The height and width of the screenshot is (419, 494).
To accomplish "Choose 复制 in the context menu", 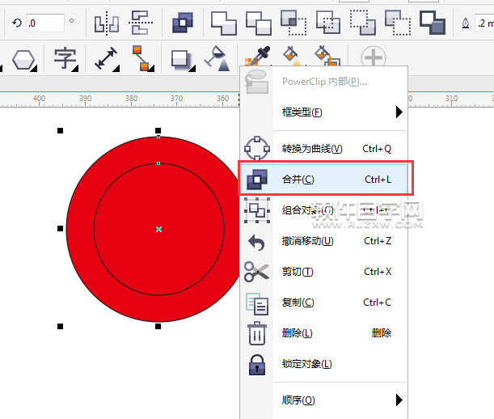I will [324, 303].
